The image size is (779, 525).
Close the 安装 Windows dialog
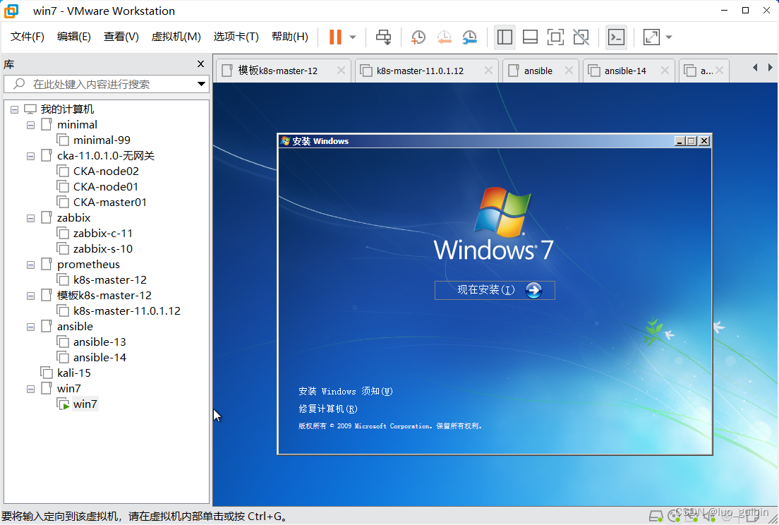(x=704, y=141)
